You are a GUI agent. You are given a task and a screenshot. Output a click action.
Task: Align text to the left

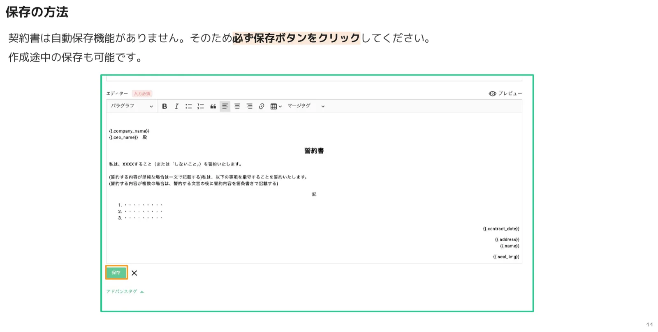point(225,106)
